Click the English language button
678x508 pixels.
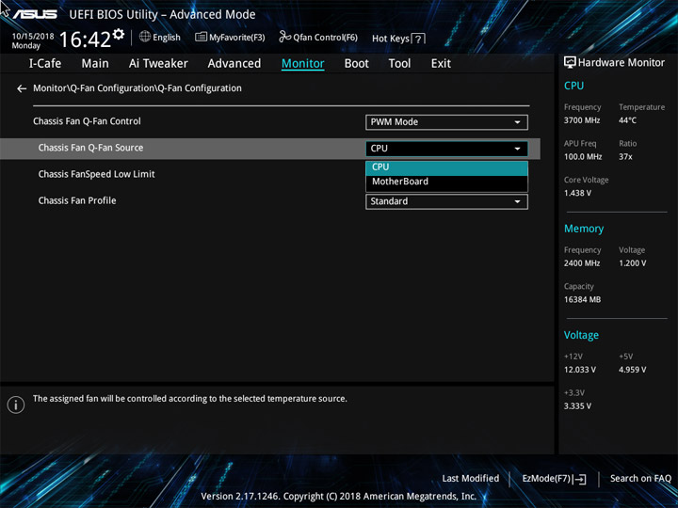(160, 37)
